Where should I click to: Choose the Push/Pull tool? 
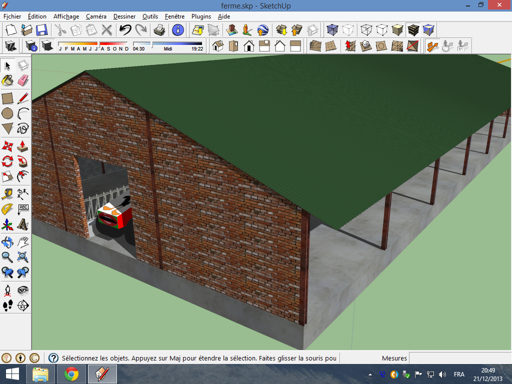23,146
